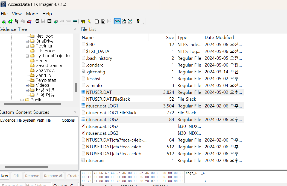Expand the Postman folder node
Screen dimensions: 287x186
[x=27, y=46]
